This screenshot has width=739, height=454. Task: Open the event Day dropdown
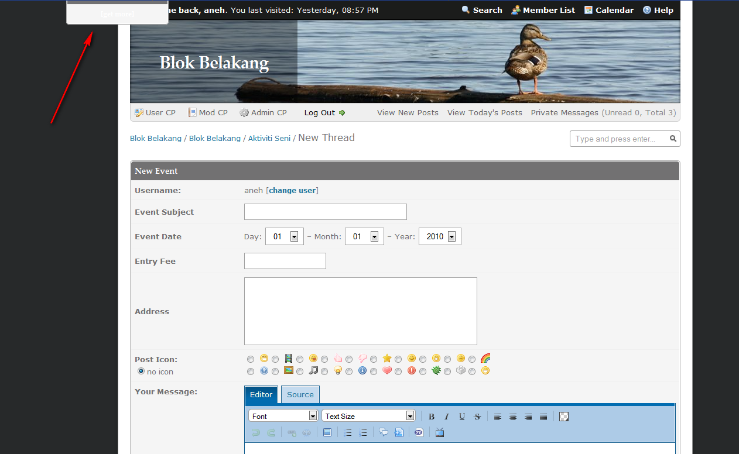point(294,237)
